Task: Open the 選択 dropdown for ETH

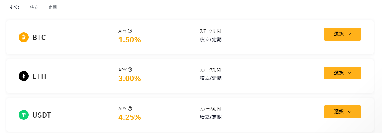Action: 342,73
